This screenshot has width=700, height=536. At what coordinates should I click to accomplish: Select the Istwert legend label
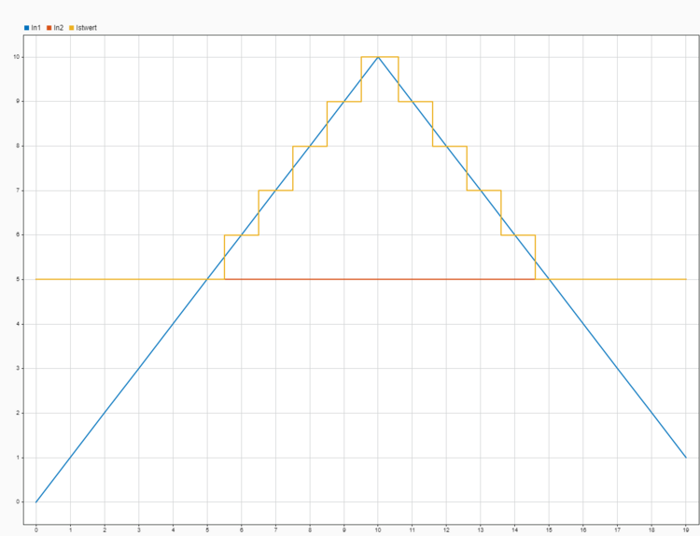tap(86, 28)
